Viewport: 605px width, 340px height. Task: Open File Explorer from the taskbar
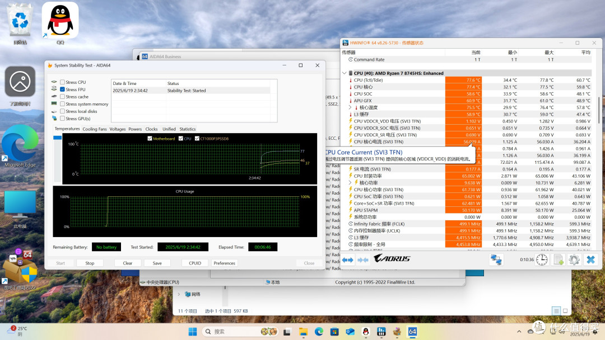click(303, 332)
